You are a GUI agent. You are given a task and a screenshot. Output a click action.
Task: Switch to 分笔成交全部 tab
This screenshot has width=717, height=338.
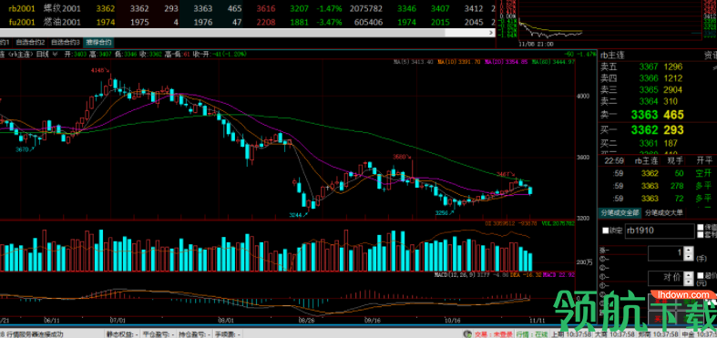620,212
